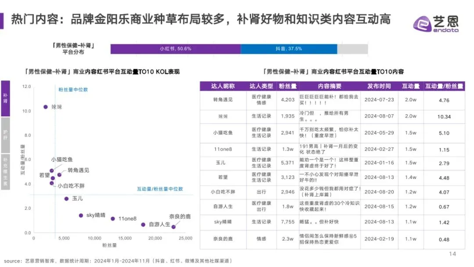Click the 1,935 follower count cell
This screenshot has width=474, height=267.
pos(287,116)
